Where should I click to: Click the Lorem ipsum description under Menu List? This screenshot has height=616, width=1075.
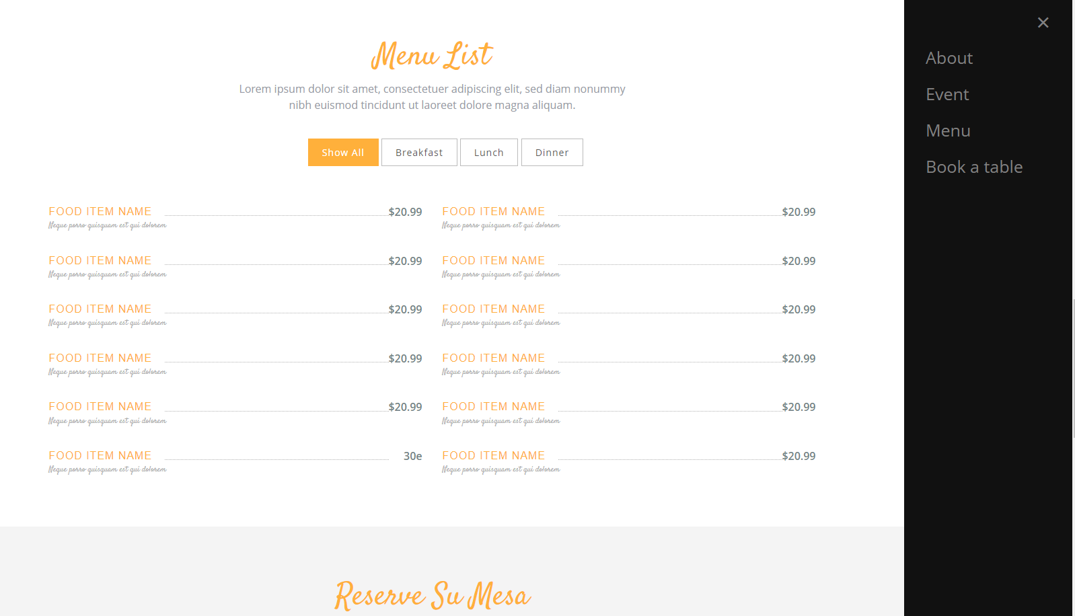click(432, 97)
